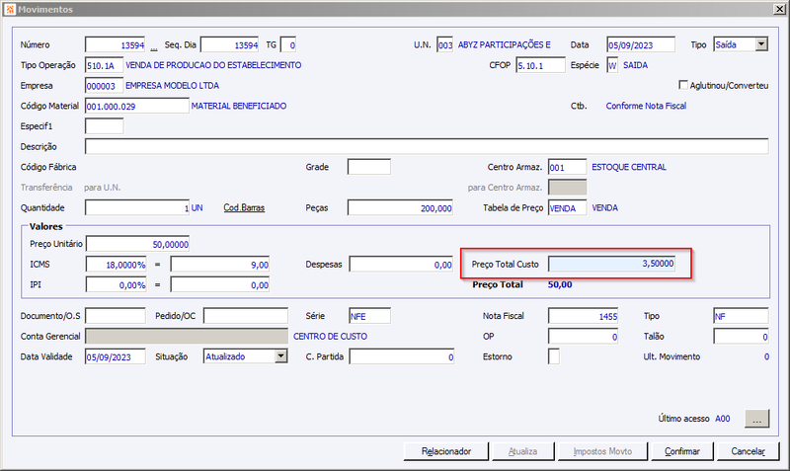The image size is (790, 471).
Task: Edit the Centro Armaz. field 001
Action: point(567,167)
